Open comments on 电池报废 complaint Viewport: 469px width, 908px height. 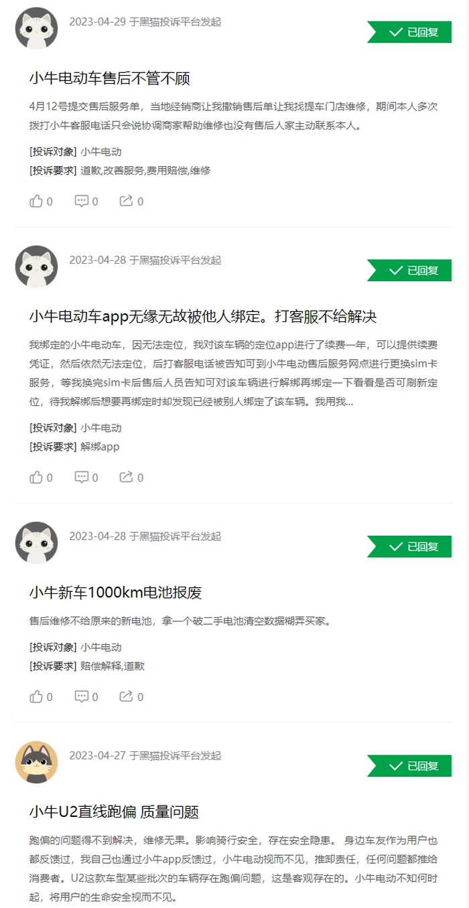[86, 697]
